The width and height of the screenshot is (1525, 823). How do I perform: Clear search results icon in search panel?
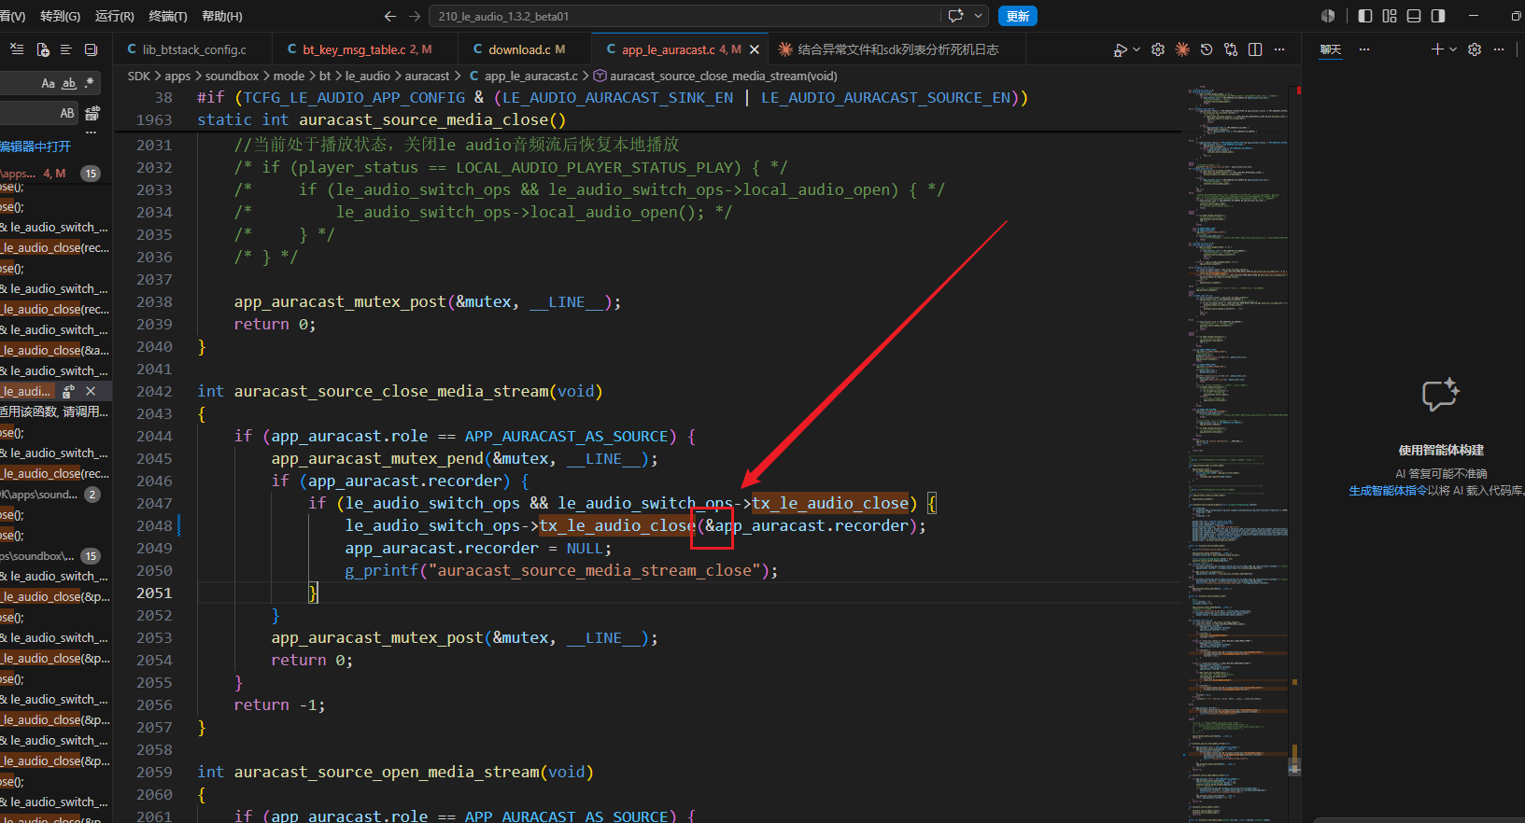18,49
